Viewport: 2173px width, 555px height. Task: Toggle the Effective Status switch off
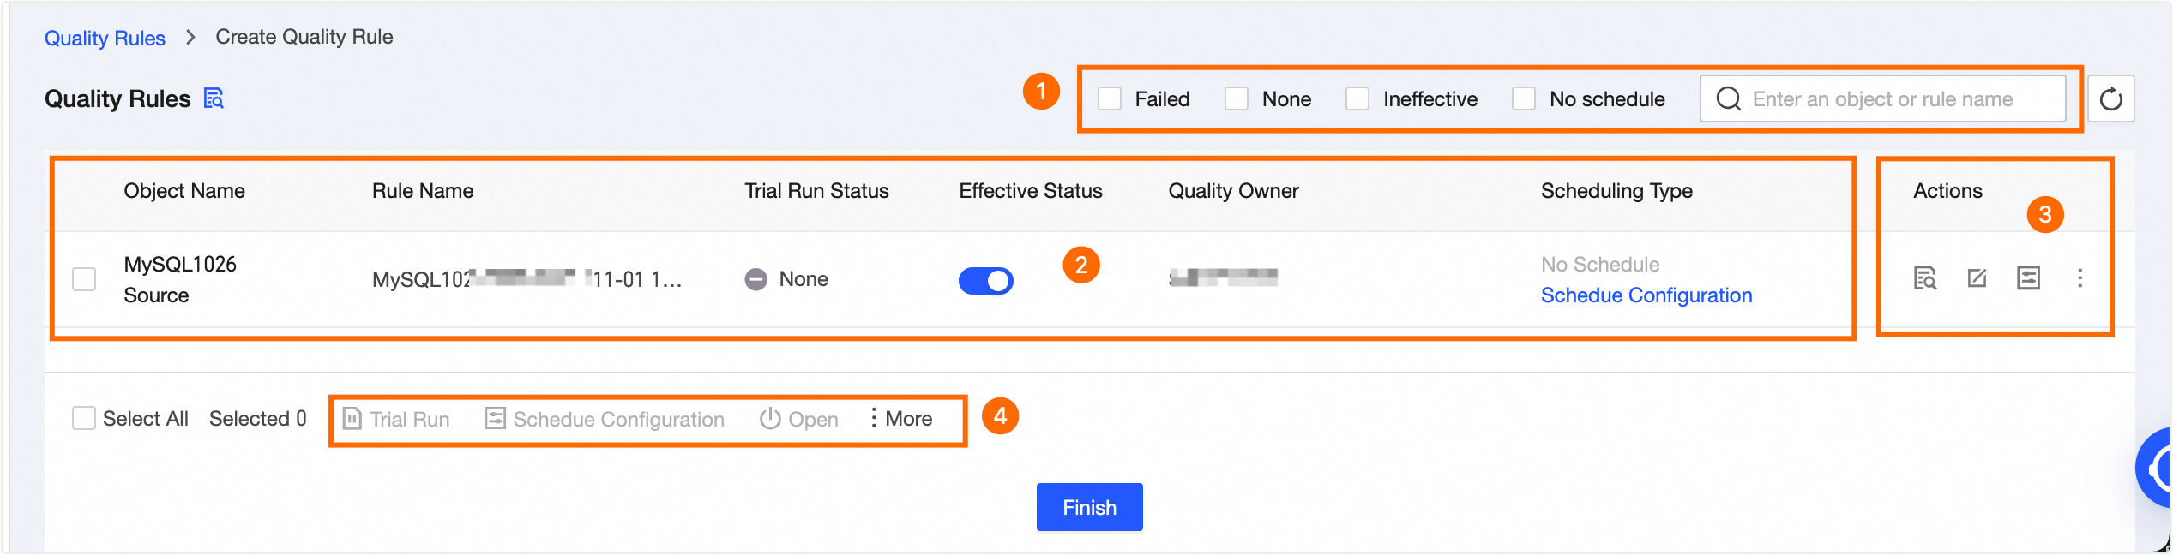(x=985, y=280)
